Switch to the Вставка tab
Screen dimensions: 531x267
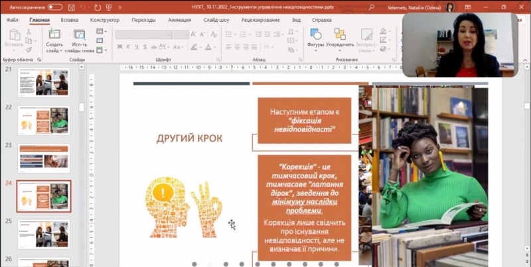pos(70,20)
